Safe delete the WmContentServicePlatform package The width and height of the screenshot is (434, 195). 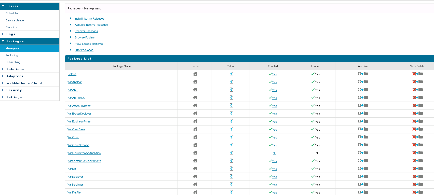[x=417, y=161]
